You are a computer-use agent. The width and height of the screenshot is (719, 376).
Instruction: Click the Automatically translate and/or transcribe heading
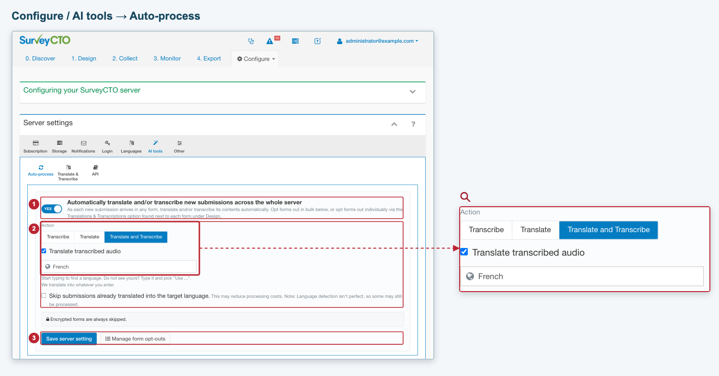185,202
